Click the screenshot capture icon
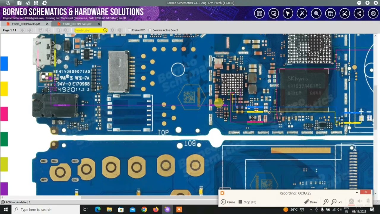This screenshot has height=214, width=380. [345, 13]
